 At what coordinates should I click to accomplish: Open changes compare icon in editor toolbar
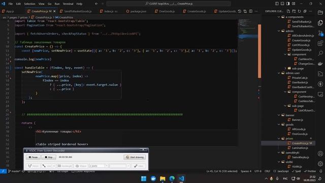coord(245,11)
